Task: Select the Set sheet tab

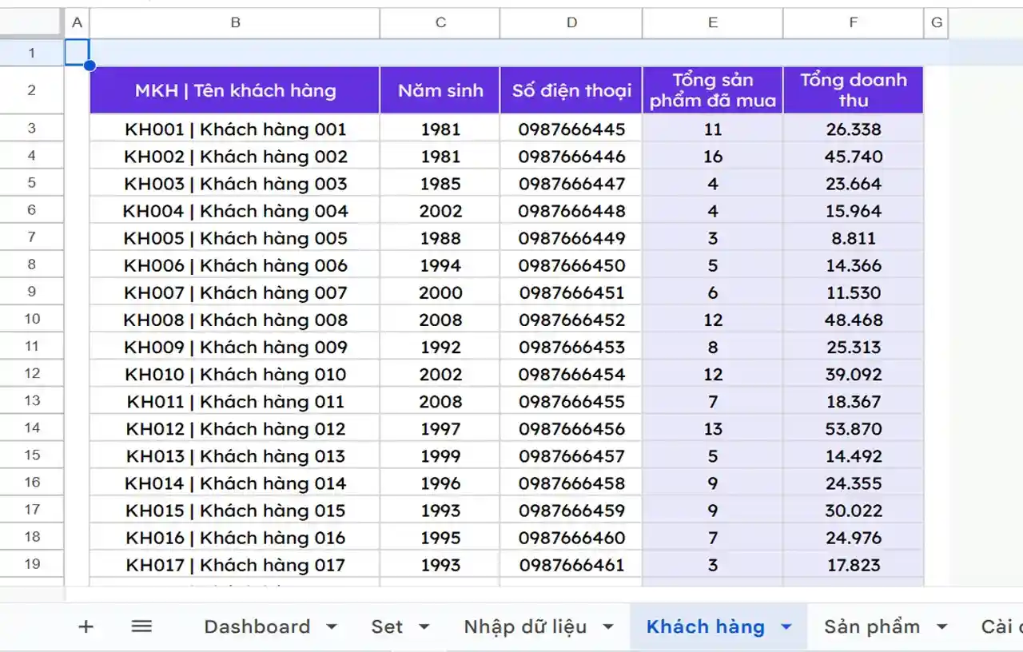Action: (387, 627)
